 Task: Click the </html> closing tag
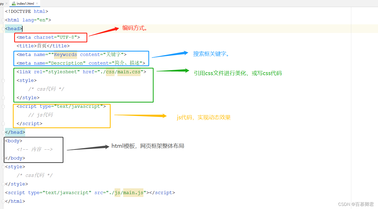point(15,201)
